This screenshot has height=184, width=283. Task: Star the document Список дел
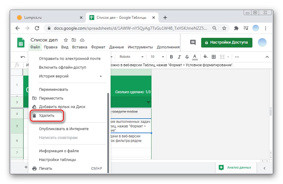tap(66, 40)
